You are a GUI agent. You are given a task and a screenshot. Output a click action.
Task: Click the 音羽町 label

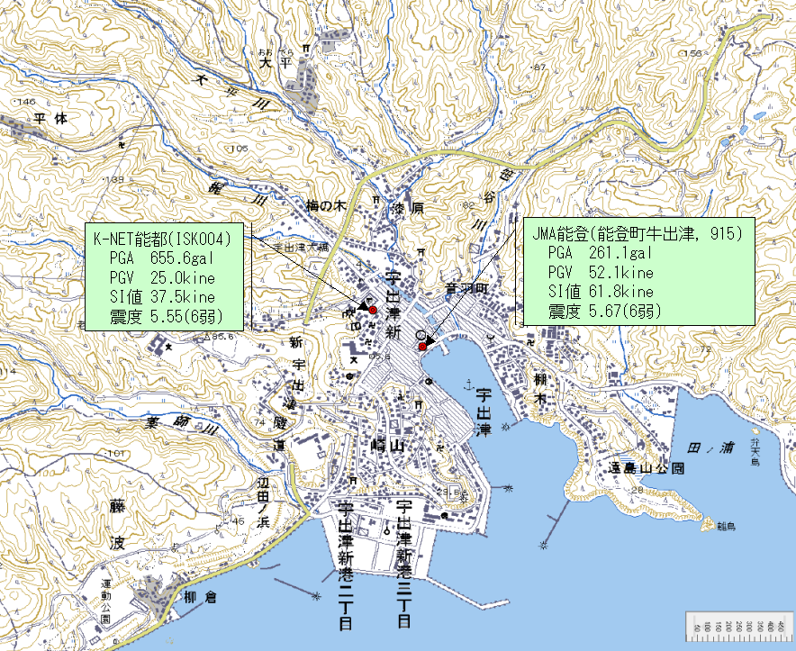pyautogui.click(x=466, y=289)
